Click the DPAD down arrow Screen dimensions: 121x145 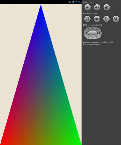tap(93, 37)
